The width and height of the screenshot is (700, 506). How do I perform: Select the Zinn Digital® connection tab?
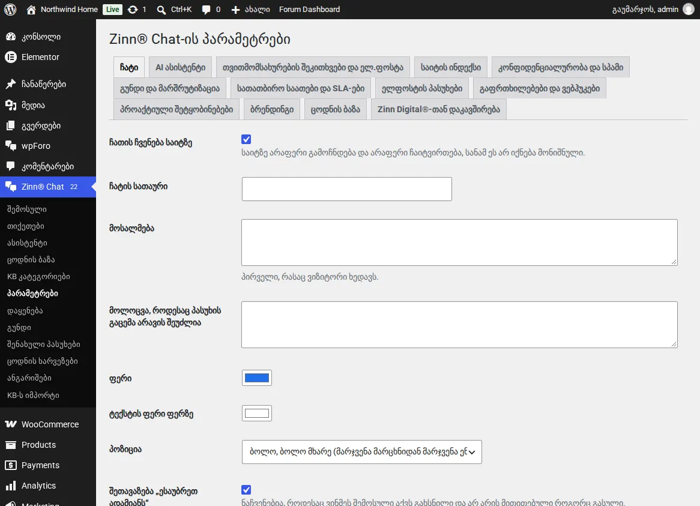(438, 109)
